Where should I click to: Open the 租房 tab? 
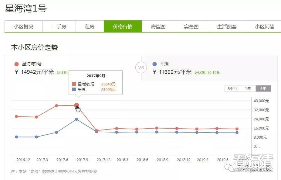90,26
